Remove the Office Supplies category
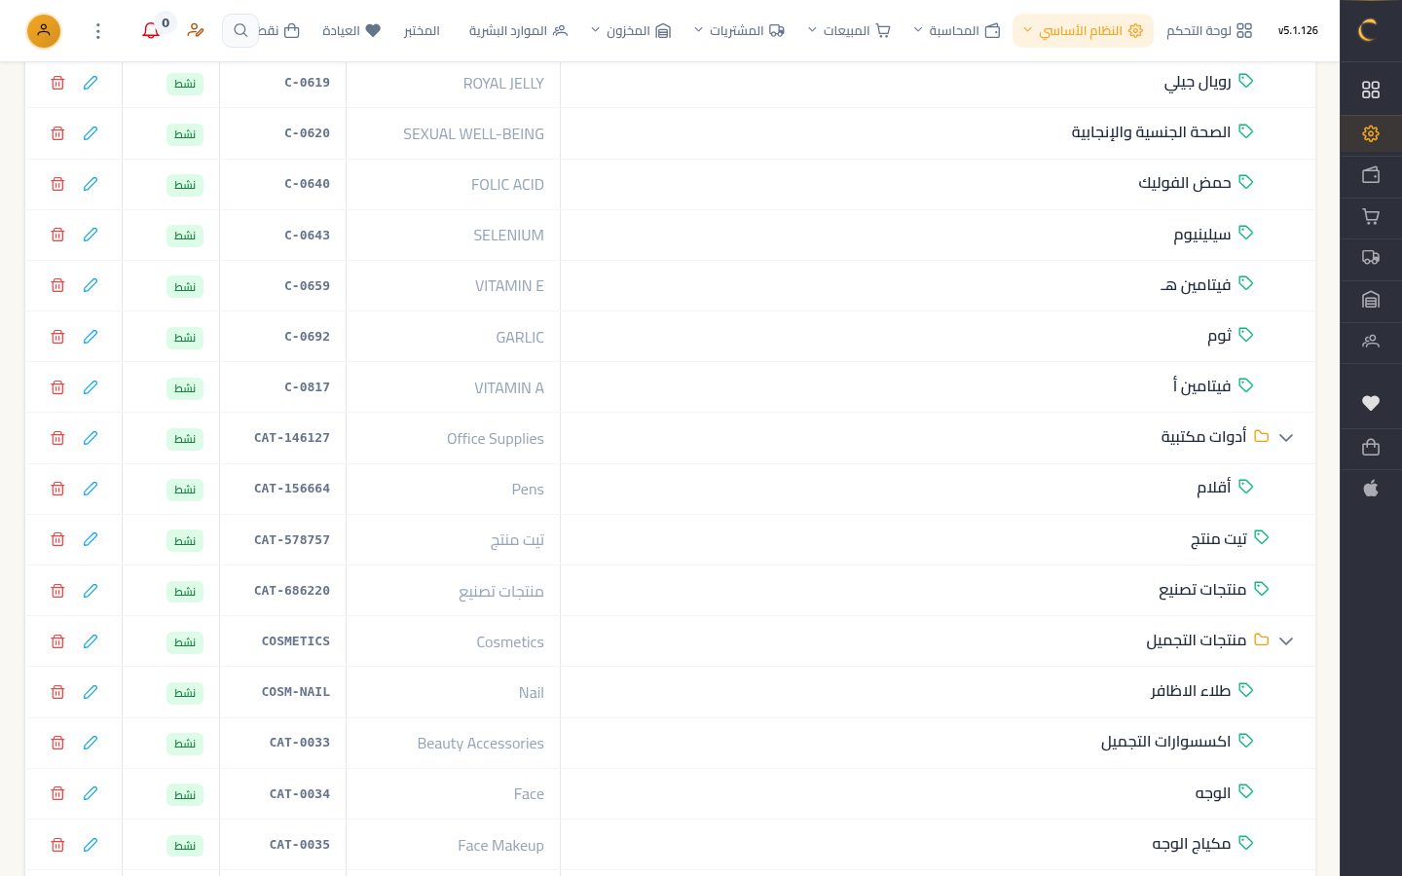 click(57, 438)
